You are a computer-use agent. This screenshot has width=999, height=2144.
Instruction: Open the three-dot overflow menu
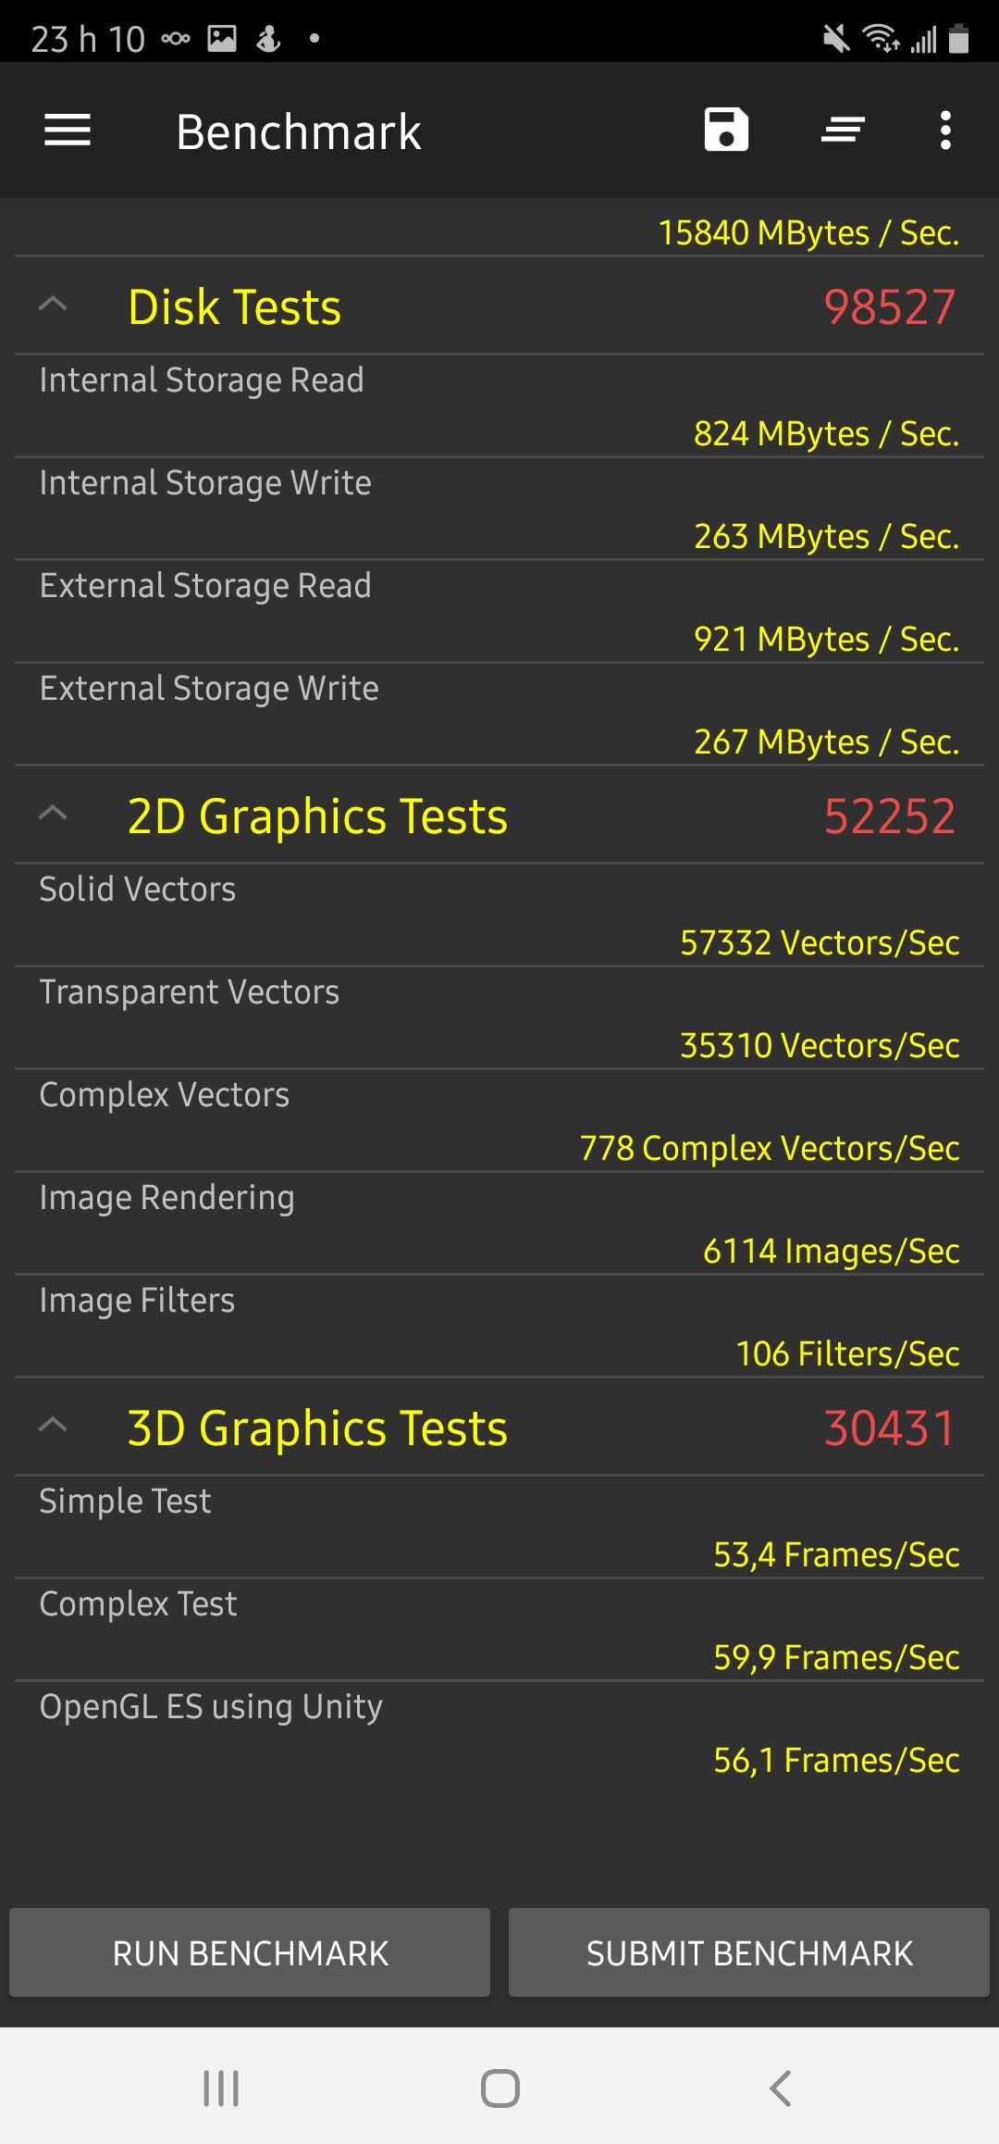point(944,131)
